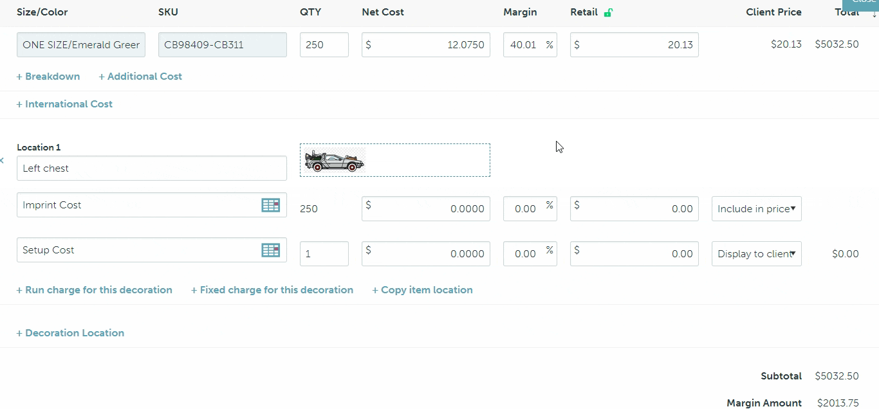Click the DeLorean car artwork thumbnail

pos(335,161)
